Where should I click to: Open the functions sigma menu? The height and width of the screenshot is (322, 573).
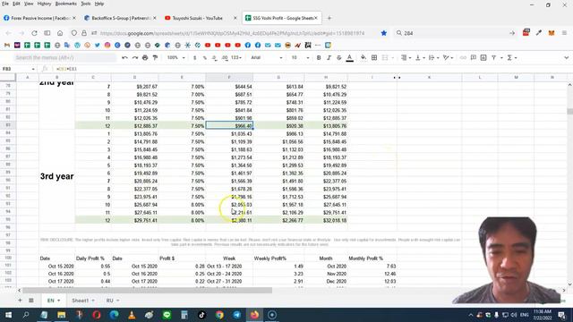coord(511,57)
